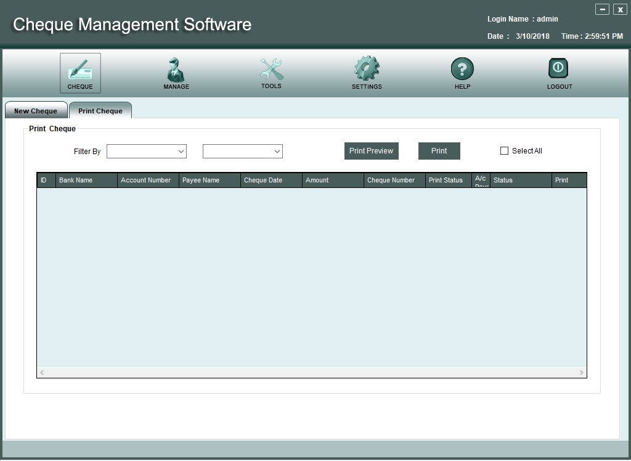The height and width of the screenshot is (461, 631).
Task: Open the Manage section icon
Action: (x=176, y=70)
